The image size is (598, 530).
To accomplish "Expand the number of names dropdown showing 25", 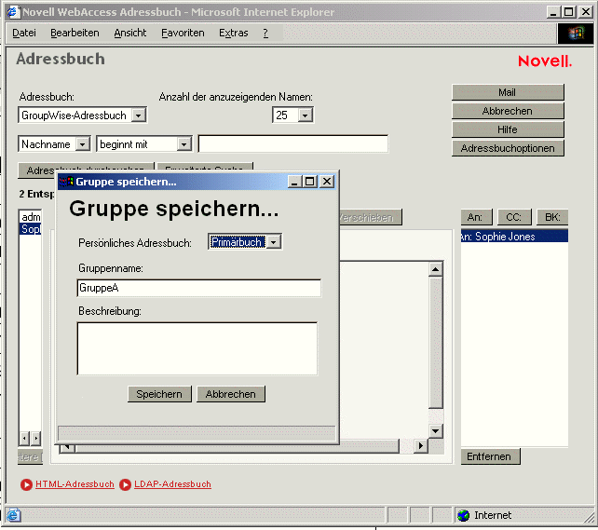I will coord(306,116).
